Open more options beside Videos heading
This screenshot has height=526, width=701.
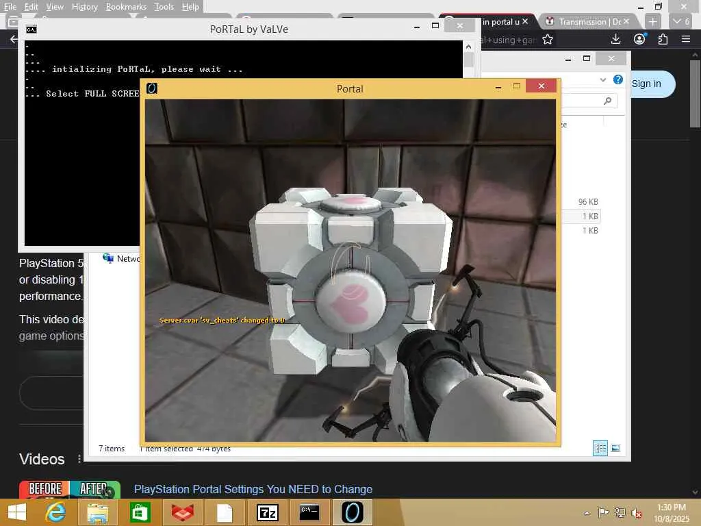pos(79,459)
